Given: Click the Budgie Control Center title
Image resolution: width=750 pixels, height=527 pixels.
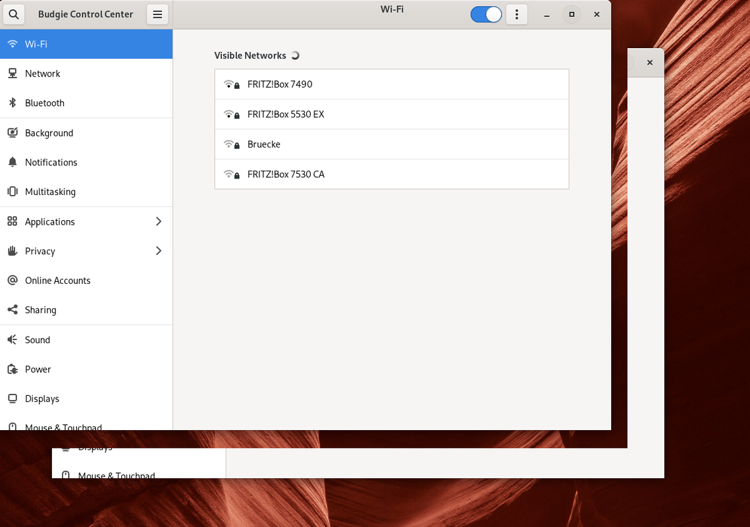Looking at the screenshot, I should [86, 14].
